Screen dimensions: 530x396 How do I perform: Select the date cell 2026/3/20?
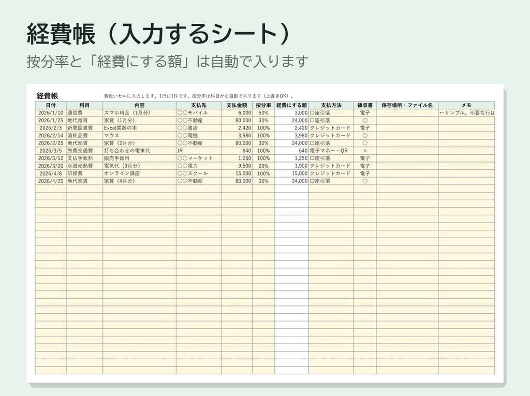pyautogui.click(x=51, y=166)
